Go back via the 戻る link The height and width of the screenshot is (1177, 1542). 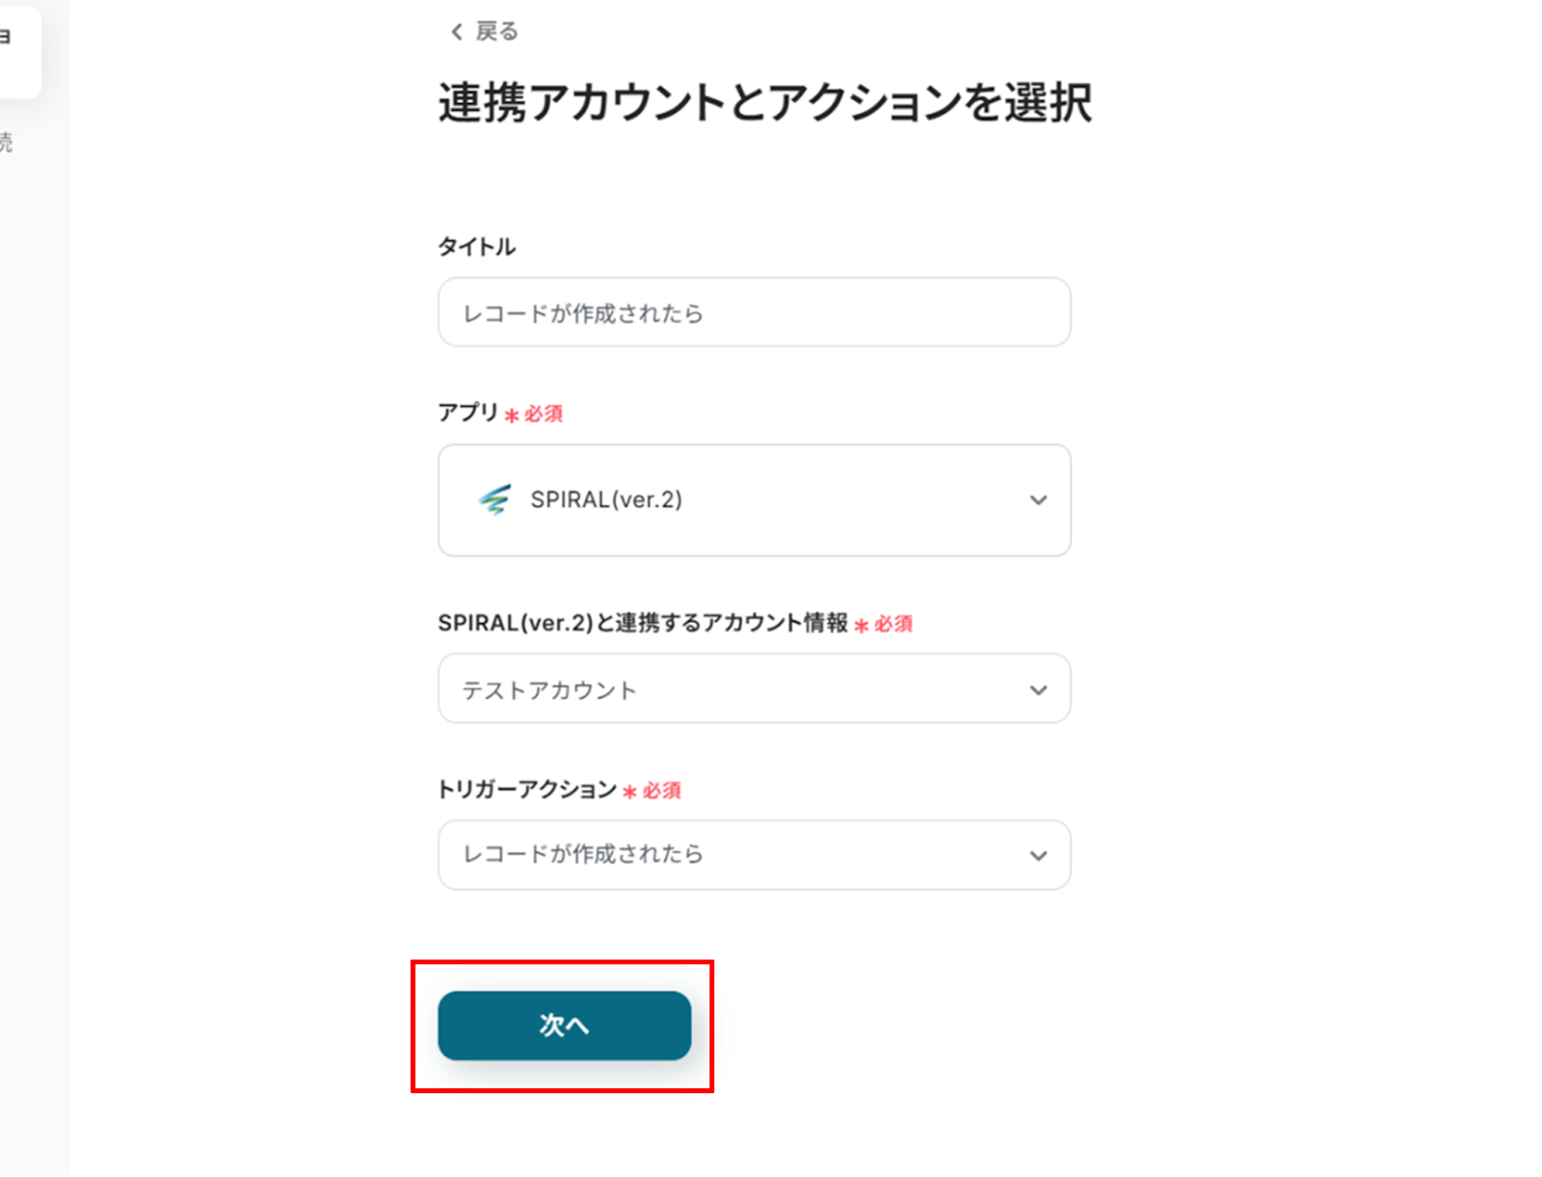(496, 32)
